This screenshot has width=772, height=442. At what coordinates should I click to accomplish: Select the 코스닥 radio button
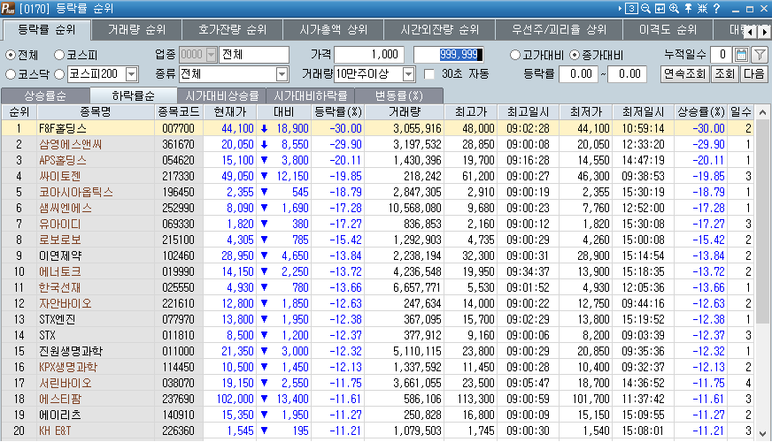click(x=11, y=74)
